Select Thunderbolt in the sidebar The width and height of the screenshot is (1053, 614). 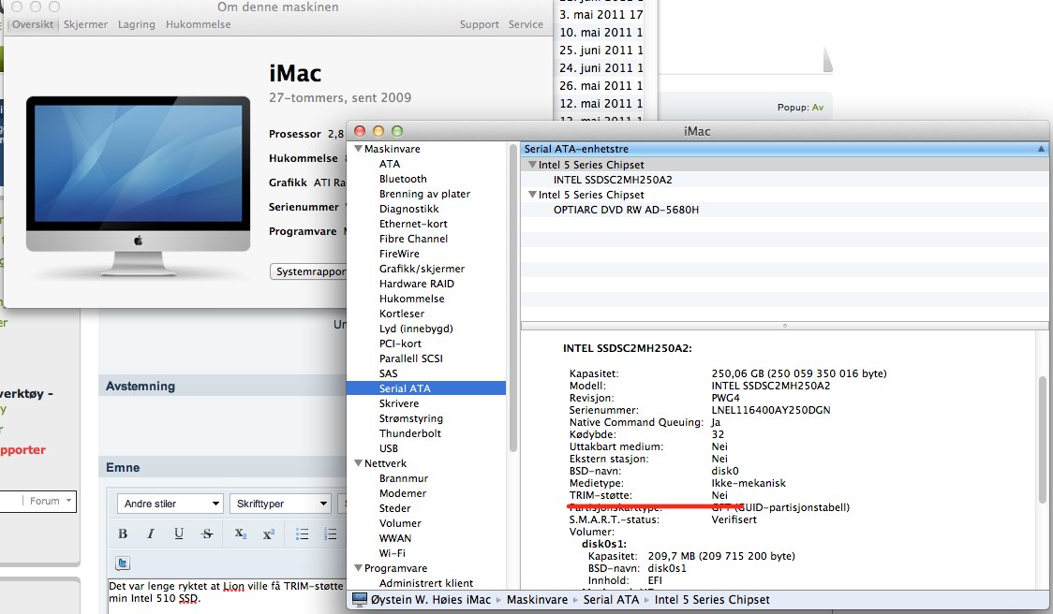410,432
